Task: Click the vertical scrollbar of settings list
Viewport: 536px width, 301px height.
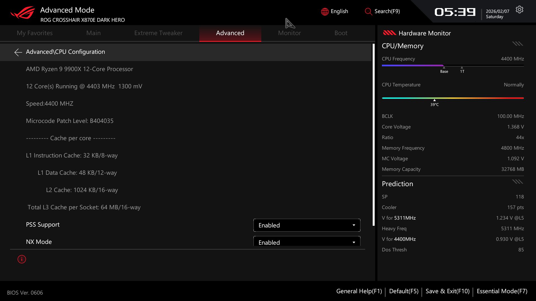Action: click(374, 135)
